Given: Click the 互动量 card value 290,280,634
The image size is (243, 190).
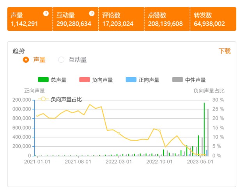Looking at the screenshot, I should [74, 24].
